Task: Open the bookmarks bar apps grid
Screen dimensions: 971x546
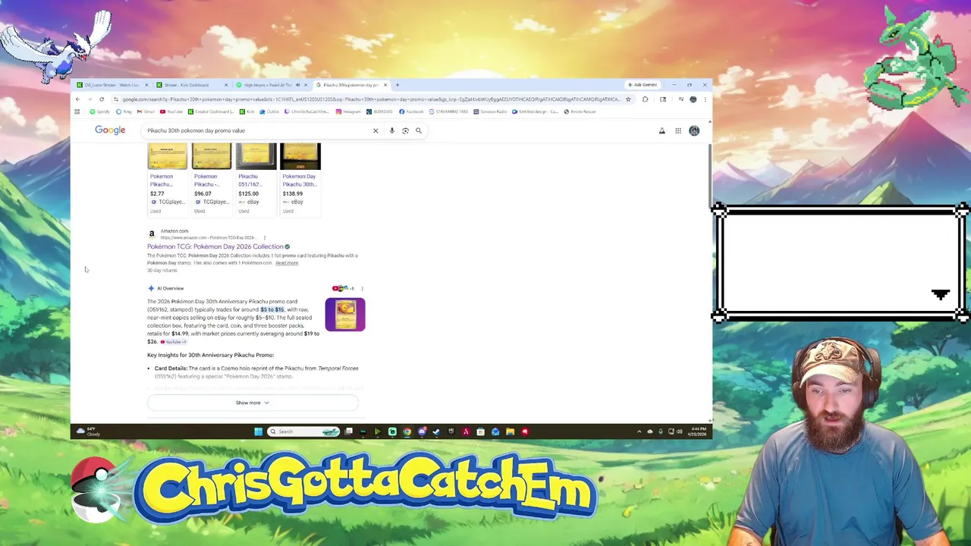Action: (77, 111)
